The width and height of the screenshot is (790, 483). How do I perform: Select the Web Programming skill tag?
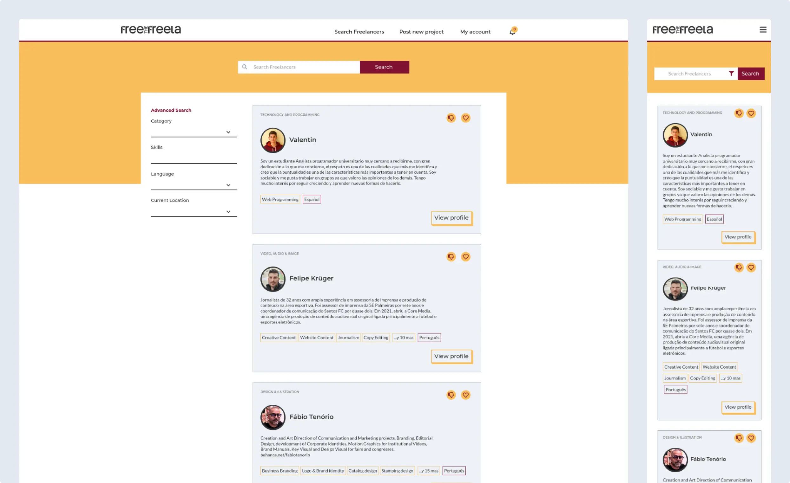[280, 199]
